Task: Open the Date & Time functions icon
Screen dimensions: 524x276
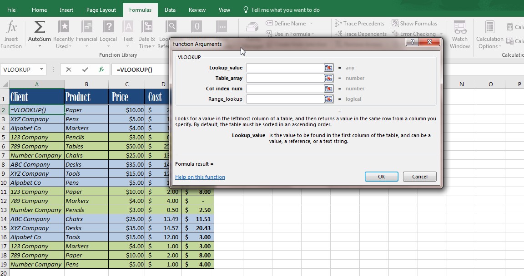Action: [147, 27]
